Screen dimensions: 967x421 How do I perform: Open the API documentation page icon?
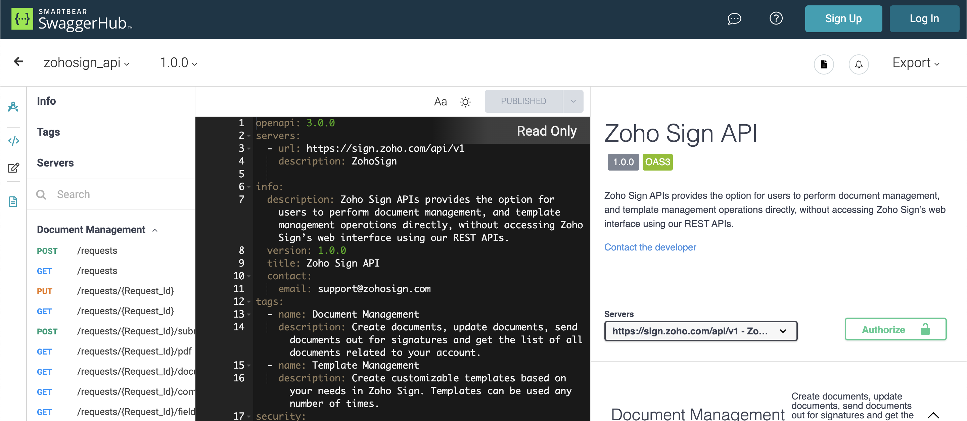tap(824, 64)
